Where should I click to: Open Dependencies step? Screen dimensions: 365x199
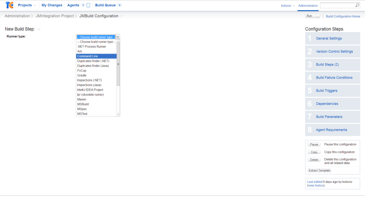coord(332,104)
